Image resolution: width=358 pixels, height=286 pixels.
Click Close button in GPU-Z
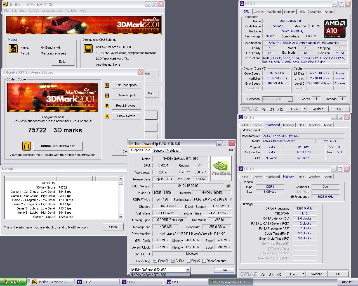(224, 270)
